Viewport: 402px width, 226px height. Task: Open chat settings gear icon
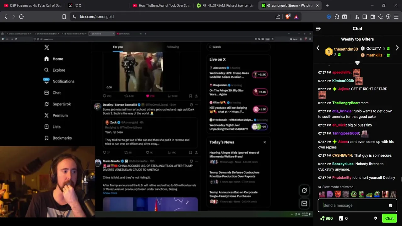376,218
